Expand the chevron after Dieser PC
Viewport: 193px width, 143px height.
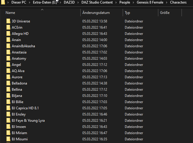click(29, 2)
